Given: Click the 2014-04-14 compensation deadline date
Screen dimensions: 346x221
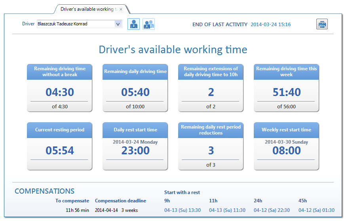Looking at the screenshot, I should tap(106, 210).
